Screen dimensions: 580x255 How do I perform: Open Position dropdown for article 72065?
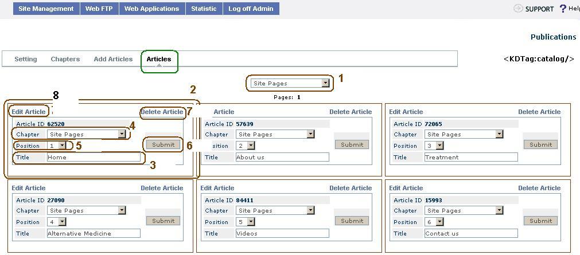(x=439, y=146)
